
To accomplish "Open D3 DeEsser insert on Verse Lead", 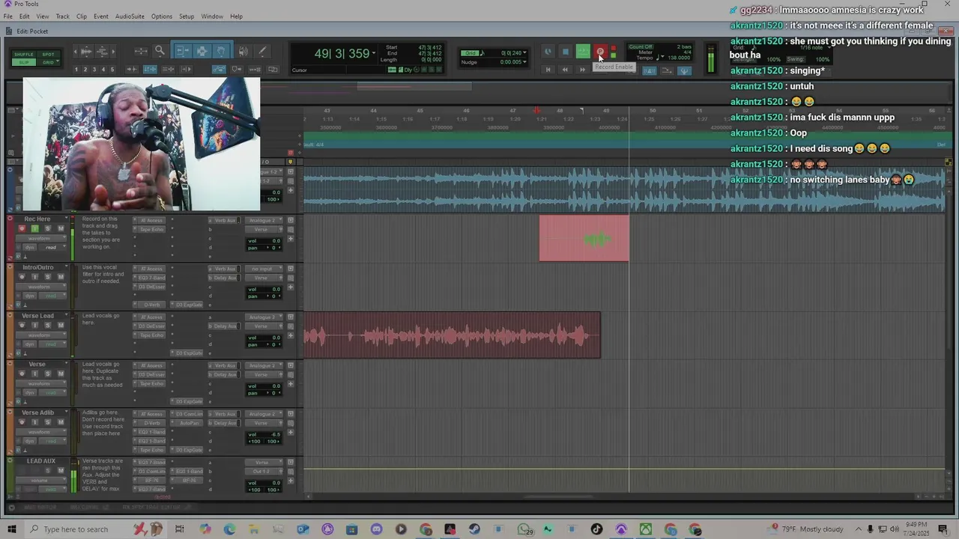I will (151, 326).
